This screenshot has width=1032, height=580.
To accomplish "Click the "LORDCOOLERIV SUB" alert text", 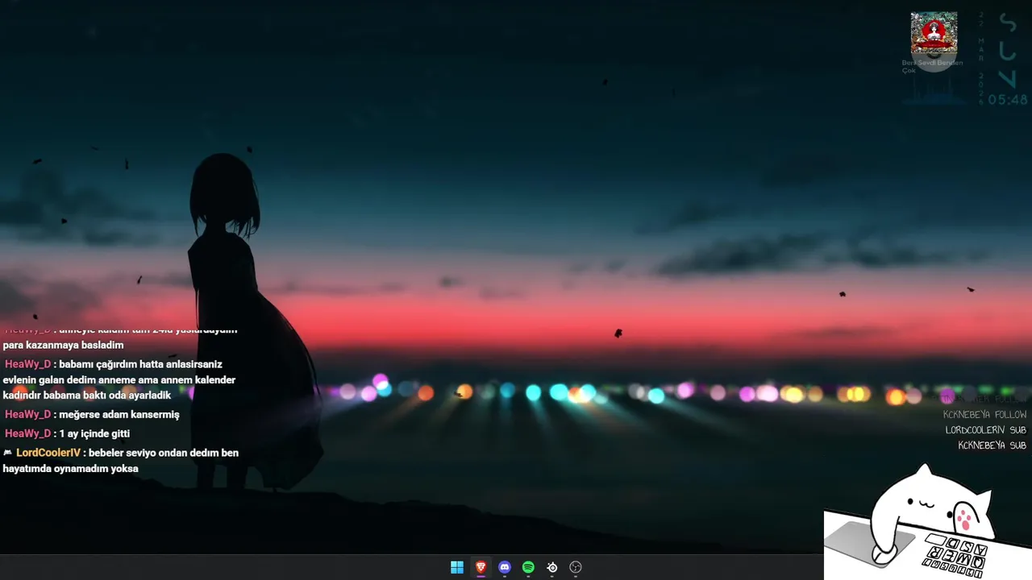I will pyautogui.click(x=985, y=430).
